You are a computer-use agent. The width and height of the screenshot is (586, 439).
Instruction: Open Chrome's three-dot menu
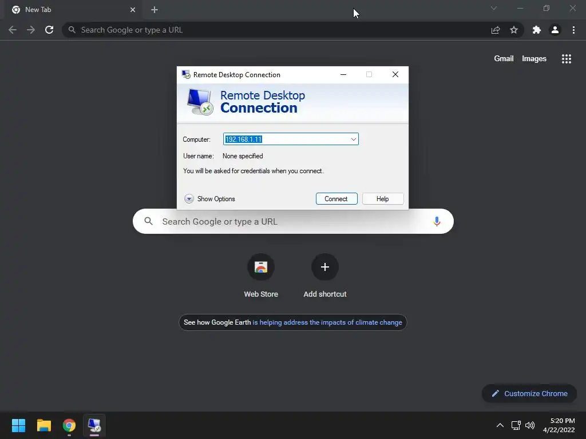tap(573, 30)
